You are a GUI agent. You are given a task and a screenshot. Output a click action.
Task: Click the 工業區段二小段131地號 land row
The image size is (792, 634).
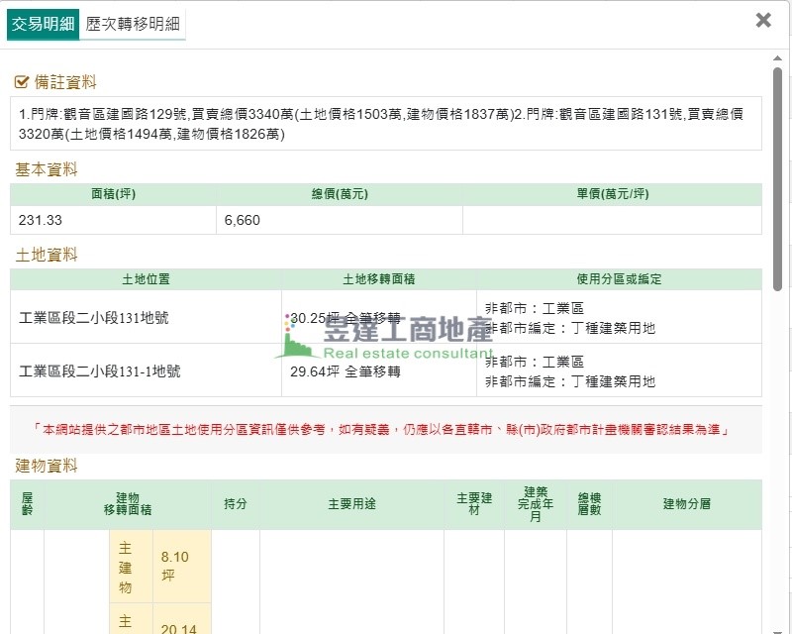pyautogui.click(x=99, y=318)
